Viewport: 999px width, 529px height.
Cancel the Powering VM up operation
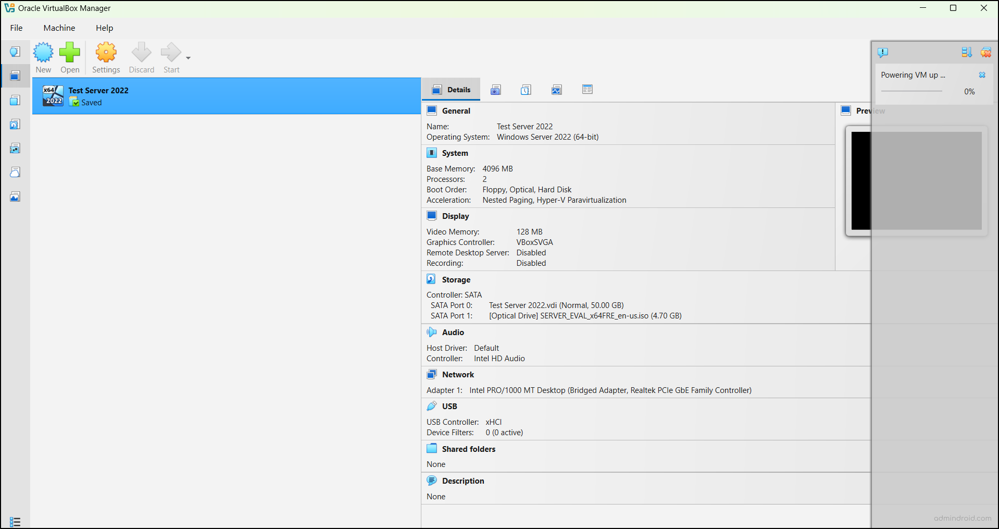(982, 75)
